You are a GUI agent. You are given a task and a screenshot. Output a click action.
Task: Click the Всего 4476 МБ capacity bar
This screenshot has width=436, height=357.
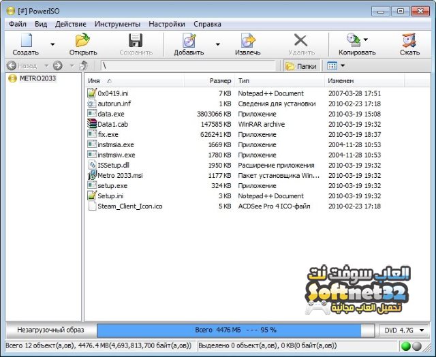click(236, 330)
